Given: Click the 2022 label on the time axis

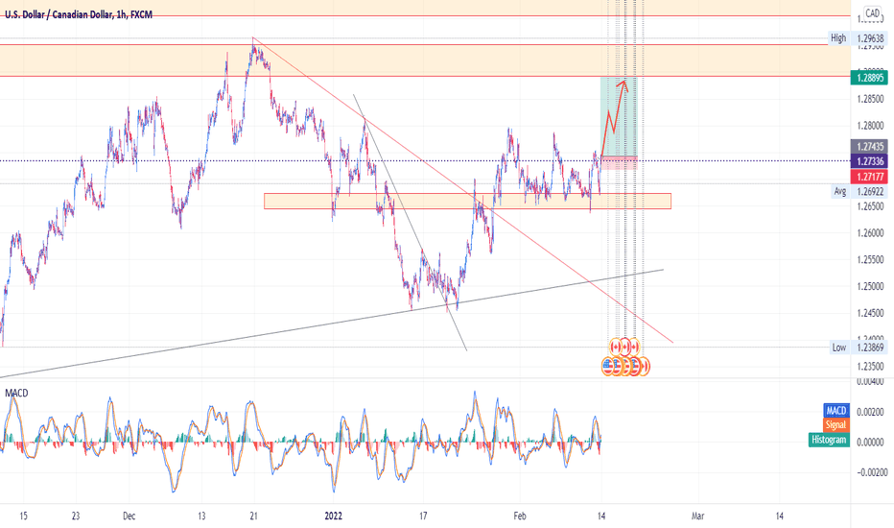Looking at the screenshot, I should click(x=334, y=516).
